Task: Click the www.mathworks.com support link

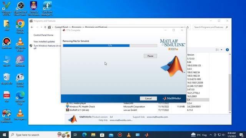Action: [157, 117]
